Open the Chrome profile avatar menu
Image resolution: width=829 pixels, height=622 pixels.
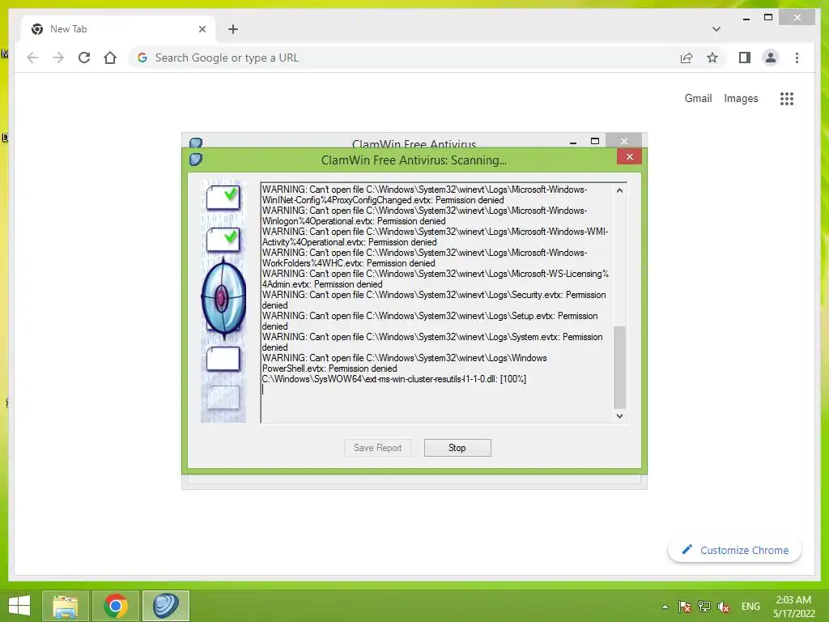(771, 58)
